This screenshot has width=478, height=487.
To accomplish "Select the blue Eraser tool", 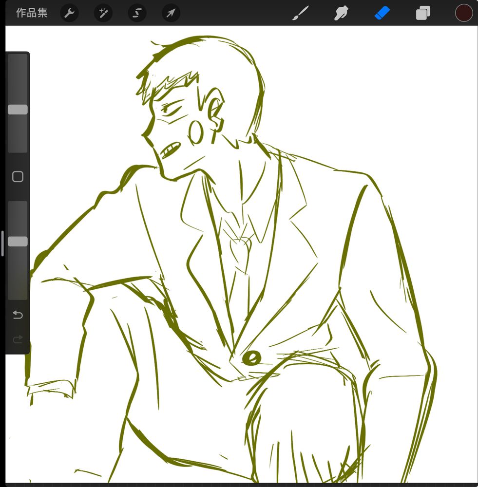I will pyautogui.click(x=382, y=13).
